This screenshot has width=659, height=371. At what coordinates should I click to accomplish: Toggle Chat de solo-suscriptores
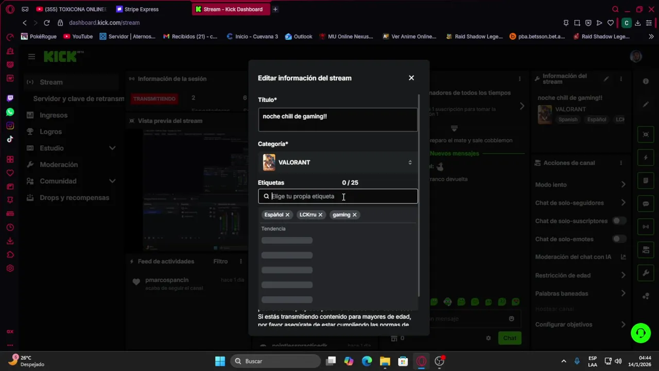(x=619, y=221)
